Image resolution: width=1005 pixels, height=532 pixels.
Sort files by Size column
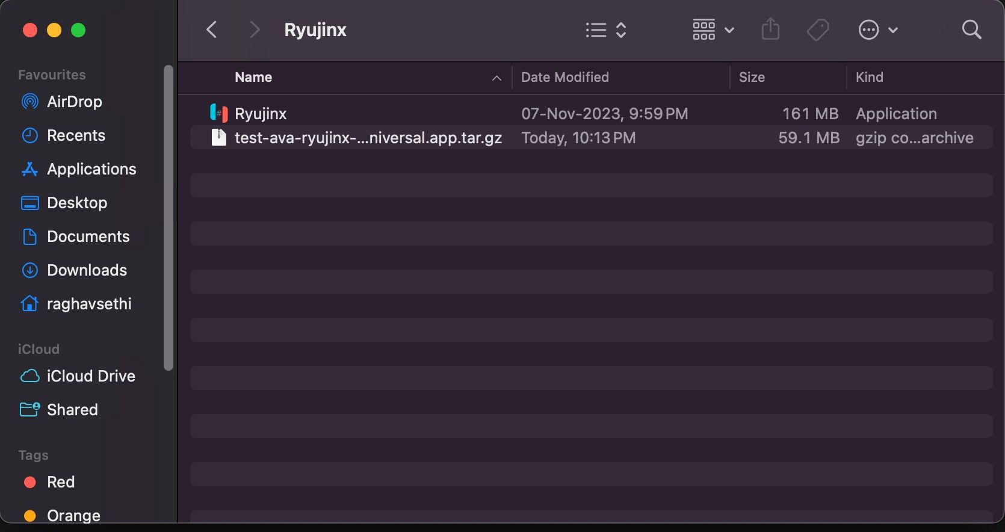tap(752, 78)
